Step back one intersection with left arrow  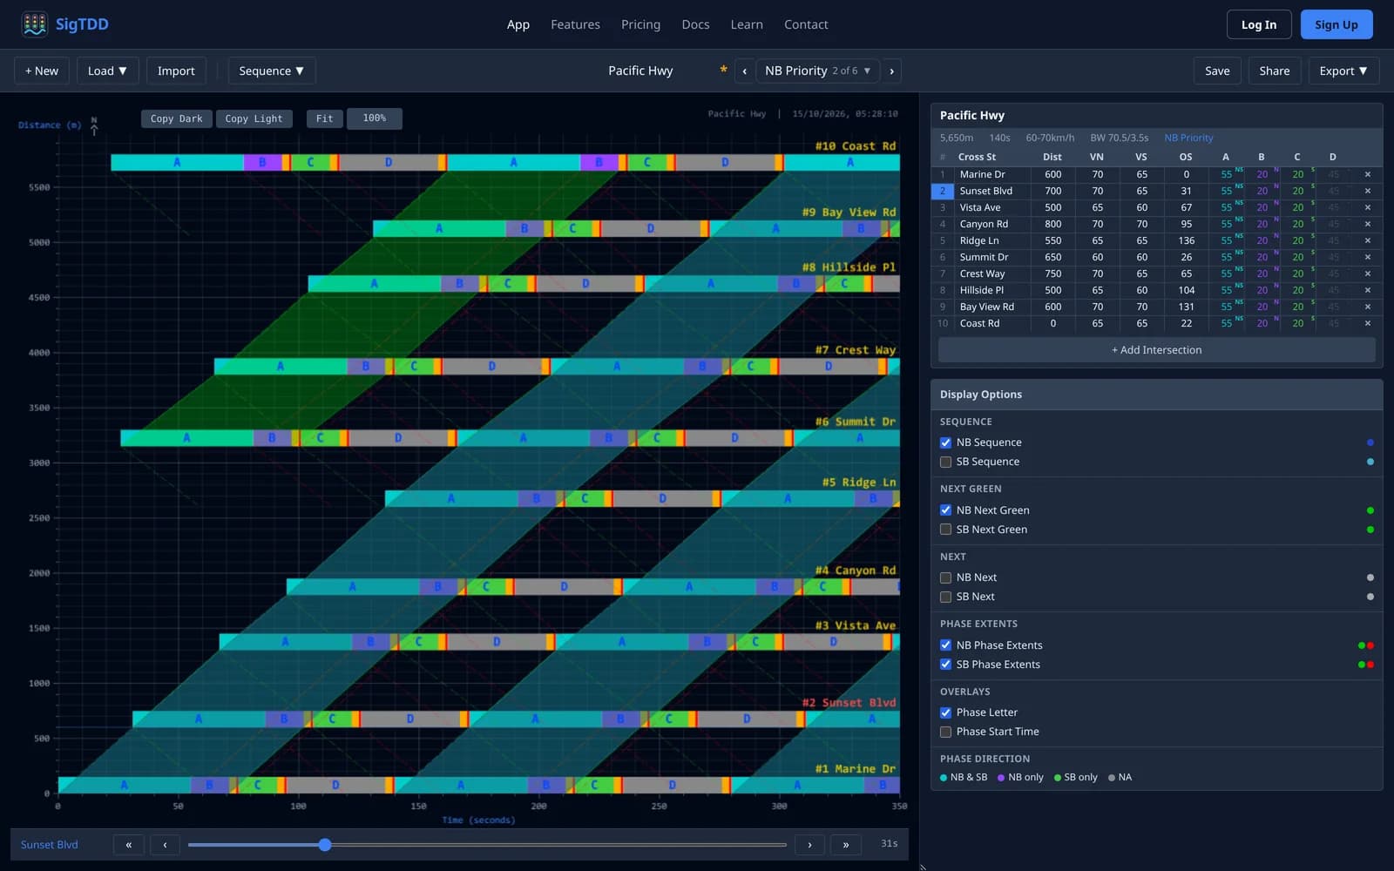coord(165,844)
